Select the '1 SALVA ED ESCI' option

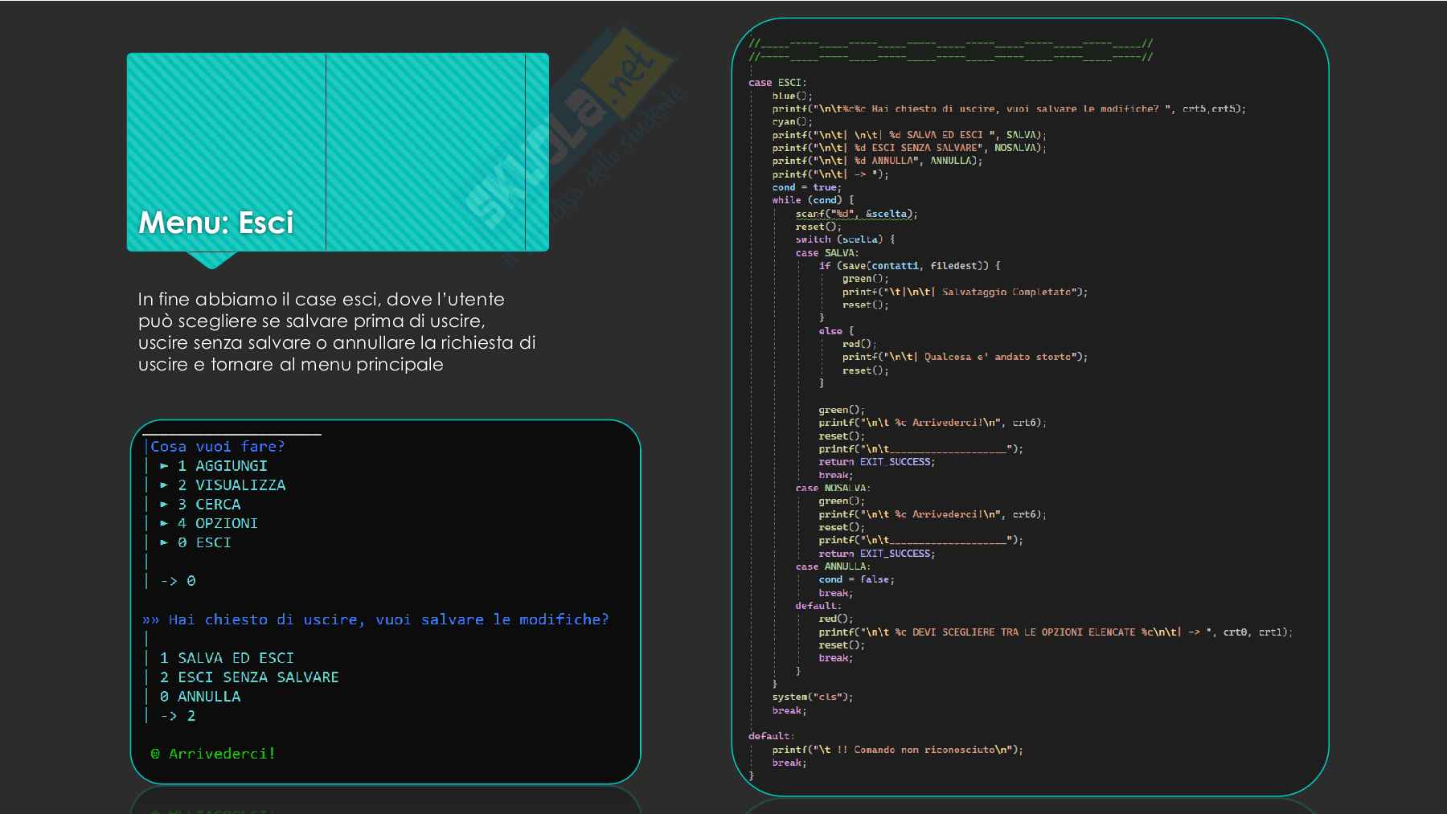tap(227, 658)
